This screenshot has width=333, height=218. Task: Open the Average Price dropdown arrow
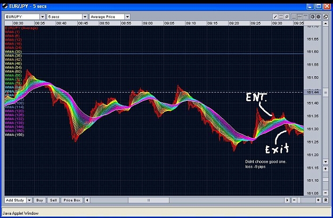coord(127,17)
